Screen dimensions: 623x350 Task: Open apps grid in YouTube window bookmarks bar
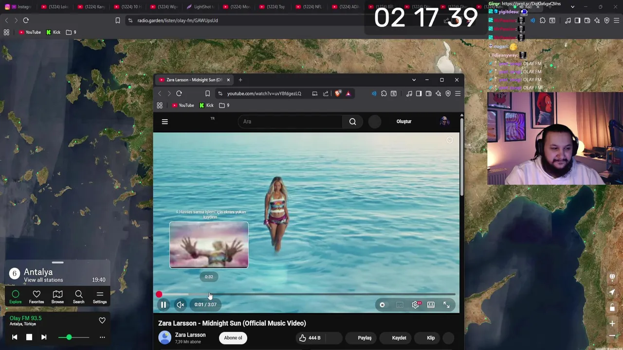(159, 105)
